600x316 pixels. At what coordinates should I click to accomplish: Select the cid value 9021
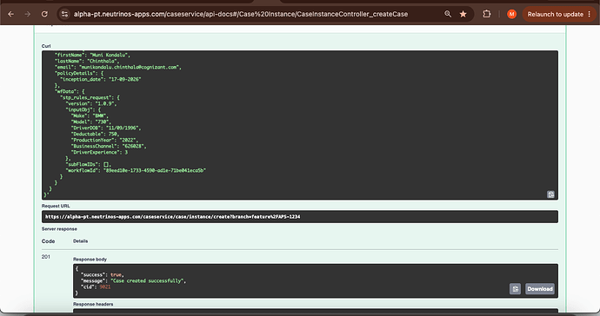pos(105,287)
